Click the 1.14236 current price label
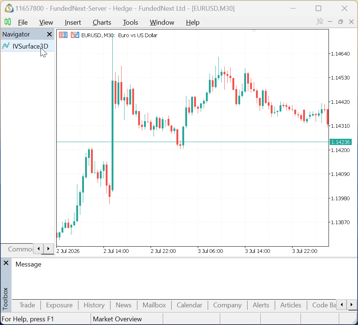 (x=340, y=142)
